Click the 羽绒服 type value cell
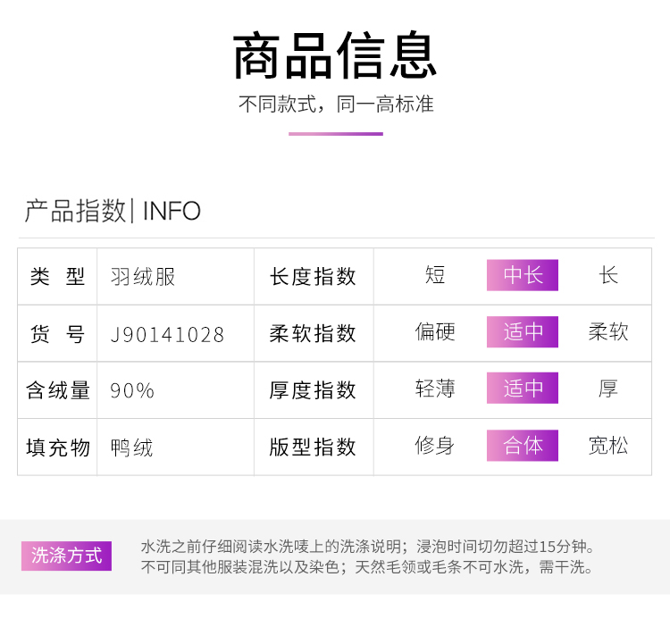The image size is (670, 627). 143,277
